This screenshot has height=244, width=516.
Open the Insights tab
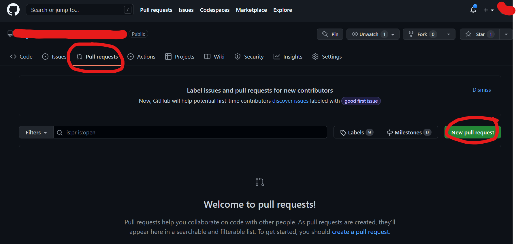coord(288,57)
